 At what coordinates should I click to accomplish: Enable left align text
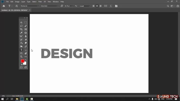point(94,6)
